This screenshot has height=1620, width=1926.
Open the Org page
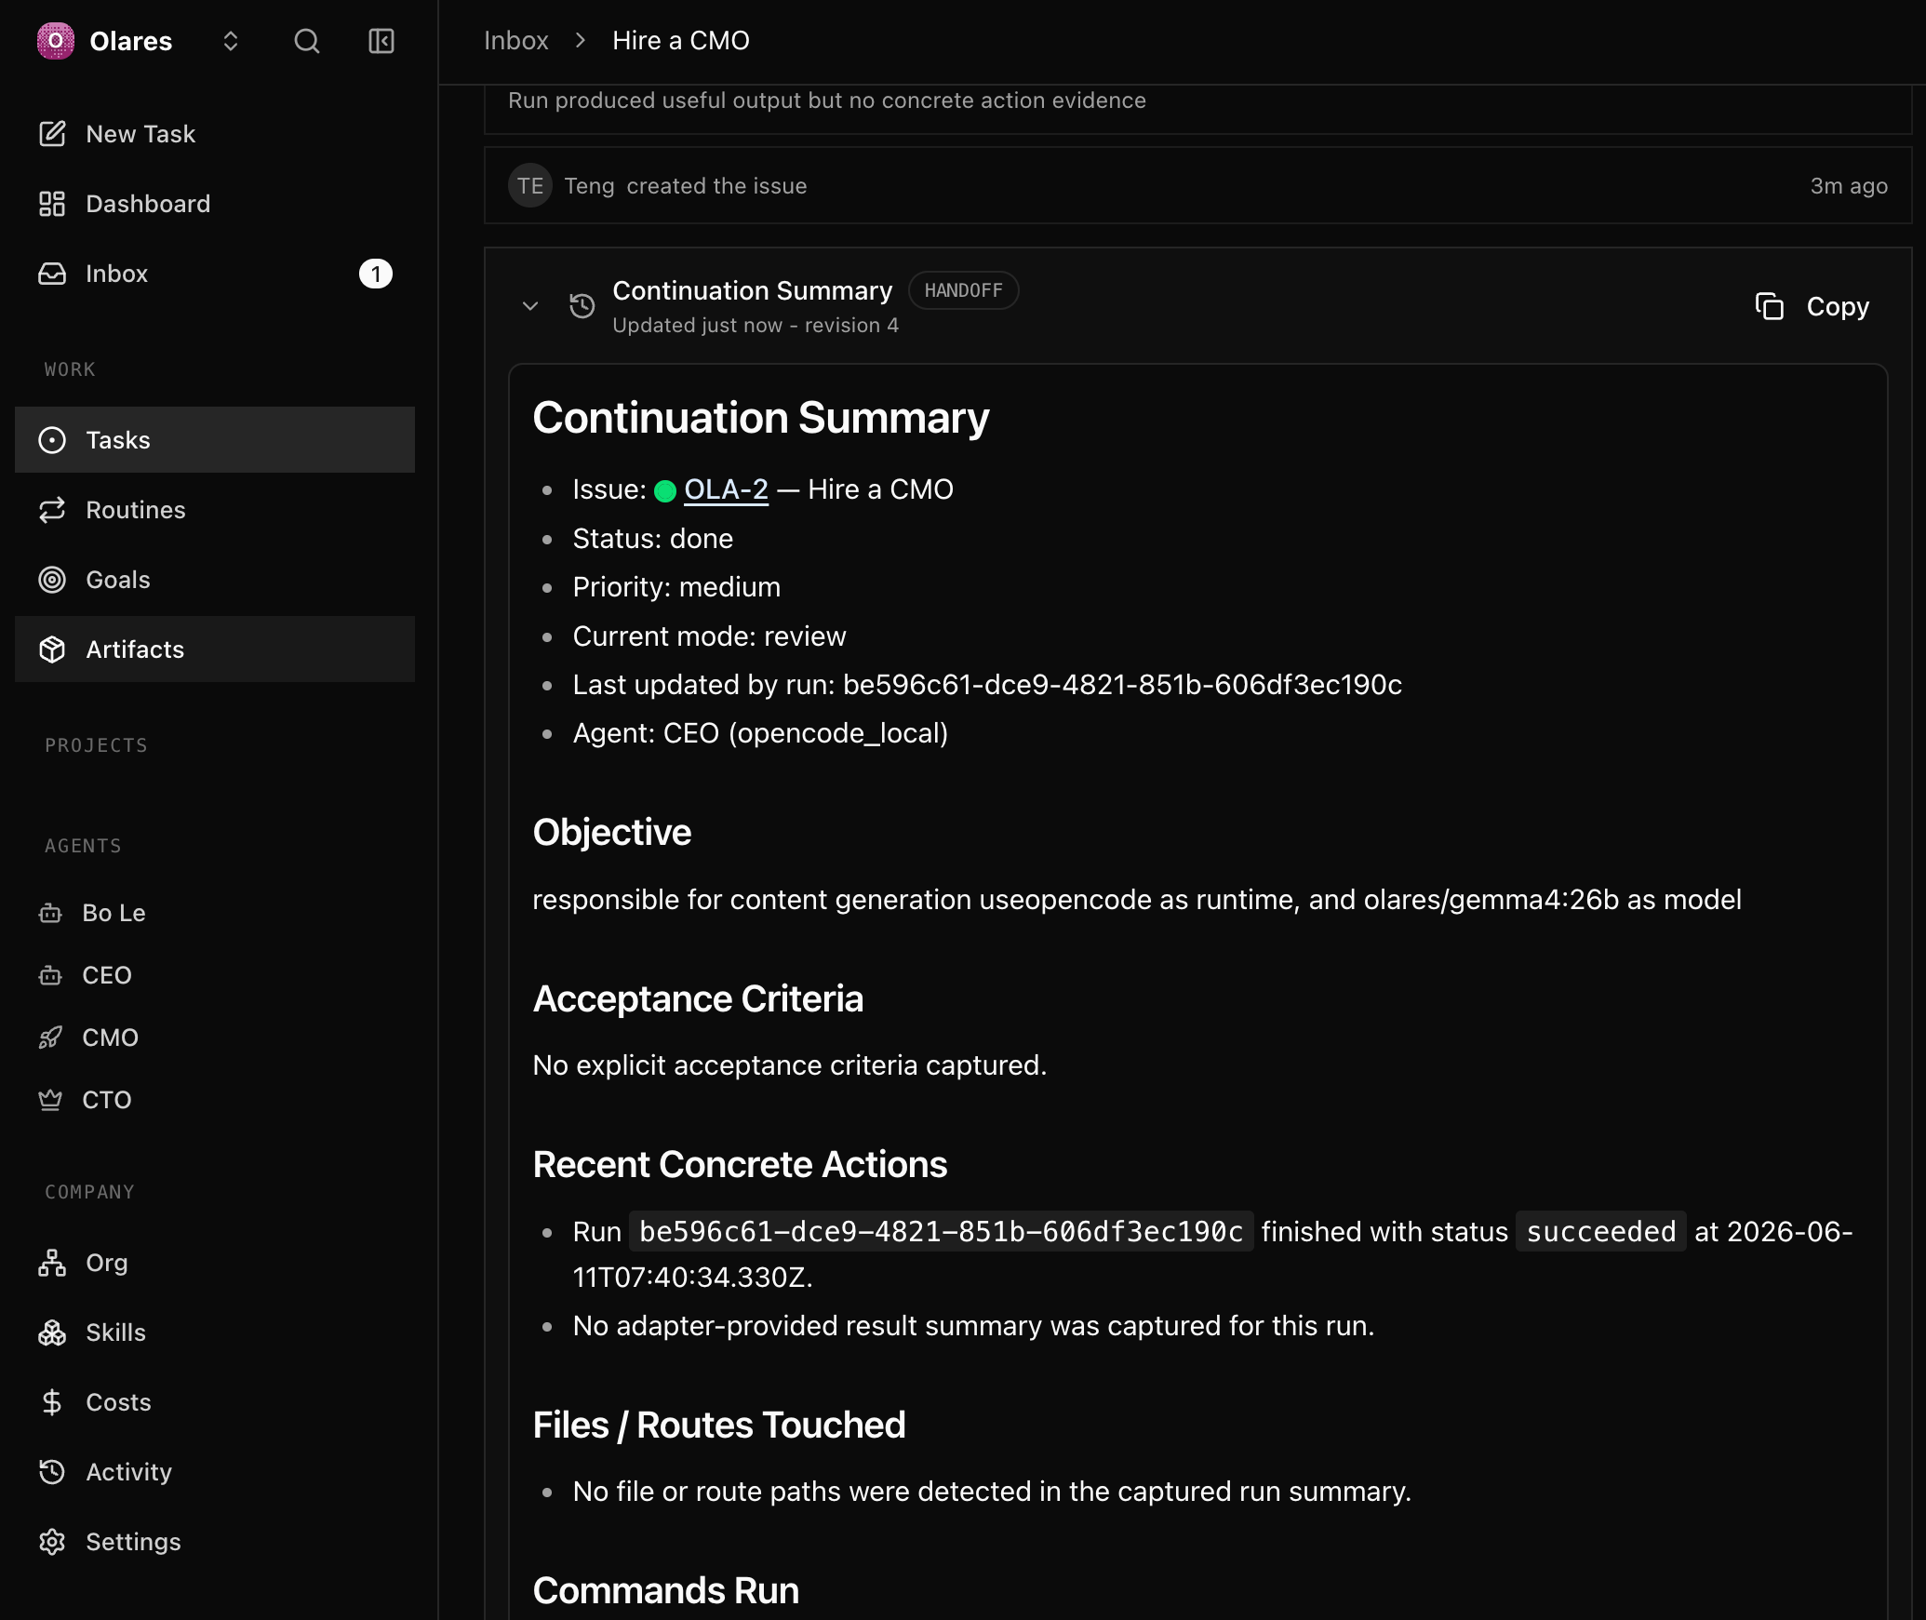click(215, 1263)
